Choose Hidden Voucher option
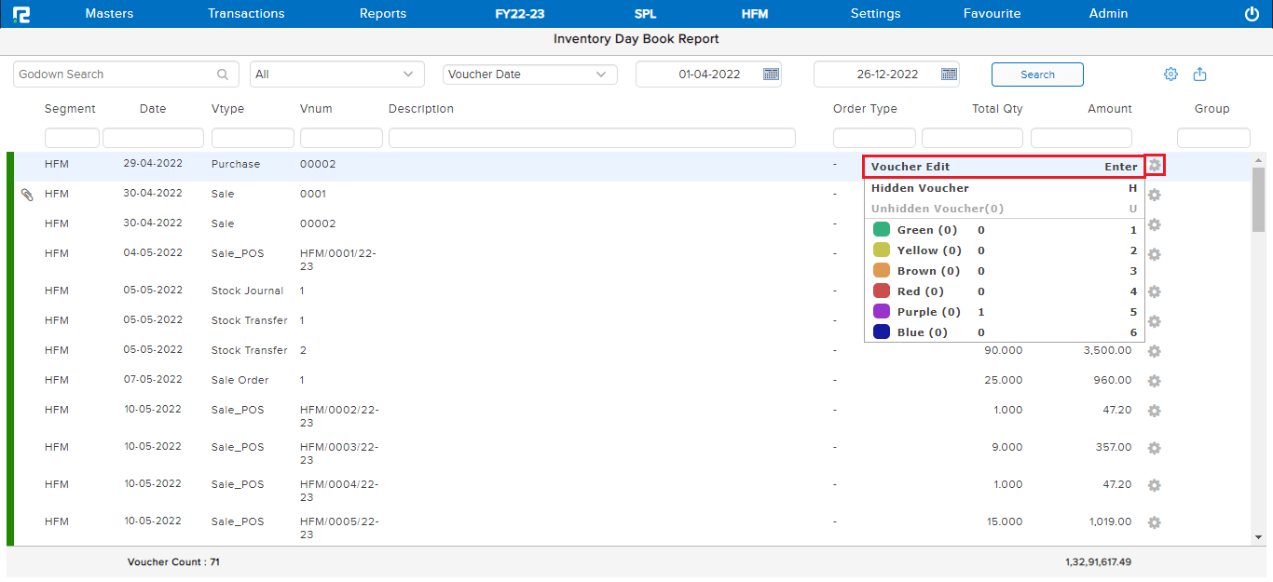The image size is (1273, 582). coord(1004,188)
